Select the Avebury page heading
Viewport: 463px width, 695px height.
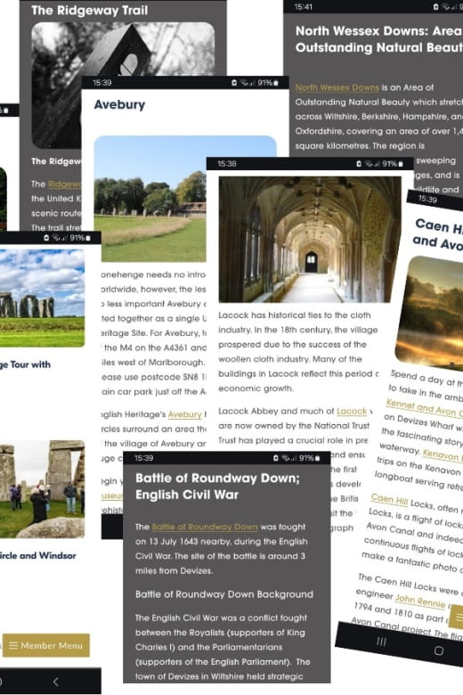[x=119, y=104]
